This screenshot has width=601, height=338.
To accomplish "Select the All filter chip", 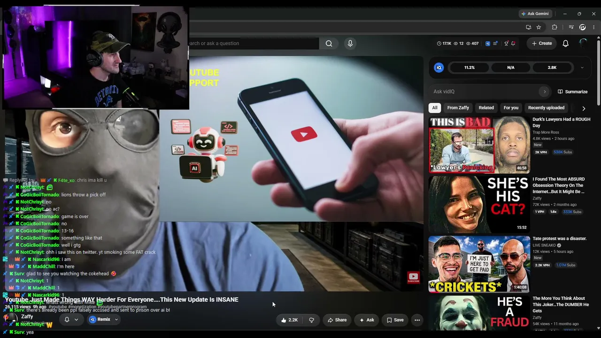I will pos(435,108).
